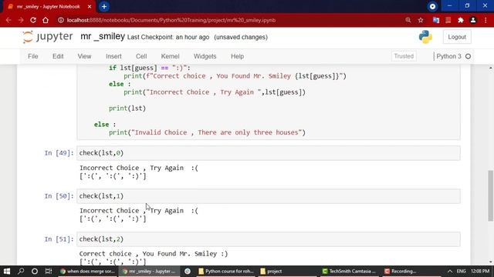Click the site information icon by URL
This screenshot has height=277, width=494.
click(x=60, y=20)
